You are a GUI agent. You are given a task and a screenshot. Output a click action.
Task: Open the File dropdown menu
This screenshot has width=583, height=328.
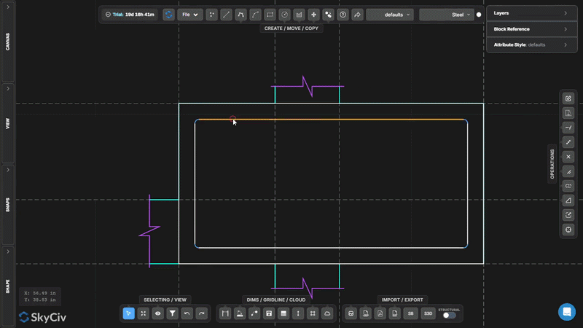coord(189,15)
